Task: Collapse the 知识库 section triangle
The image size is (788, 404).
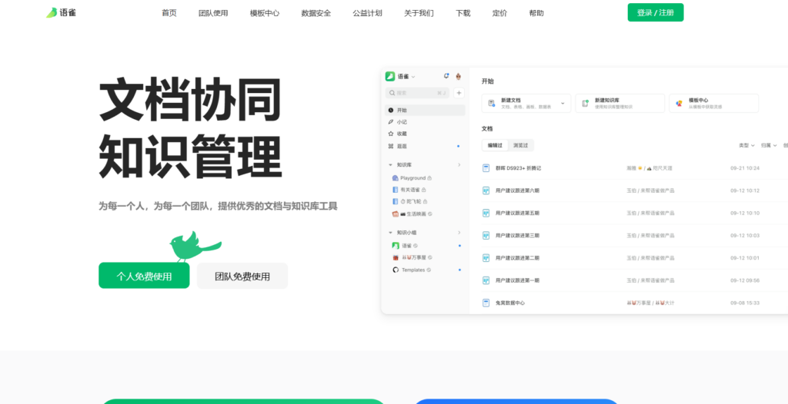Action: pos(390,164)
